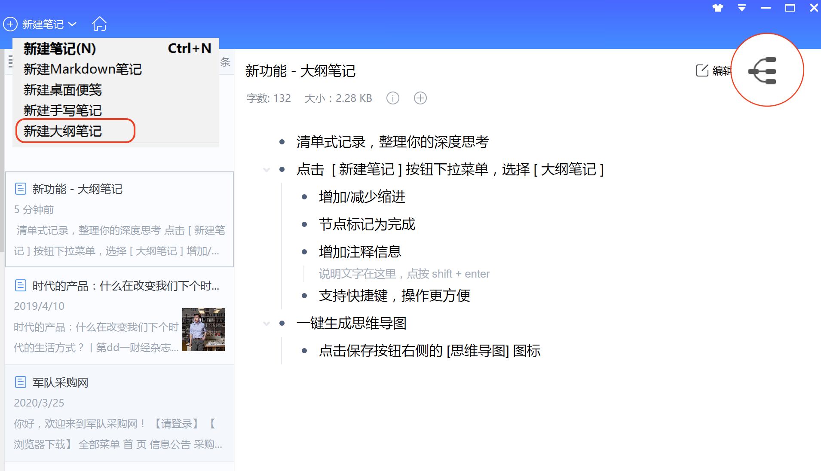Click bullet of 一键生成思维导图 line
Viewport: 821px width, 471px height.
[x=282, y=323]
